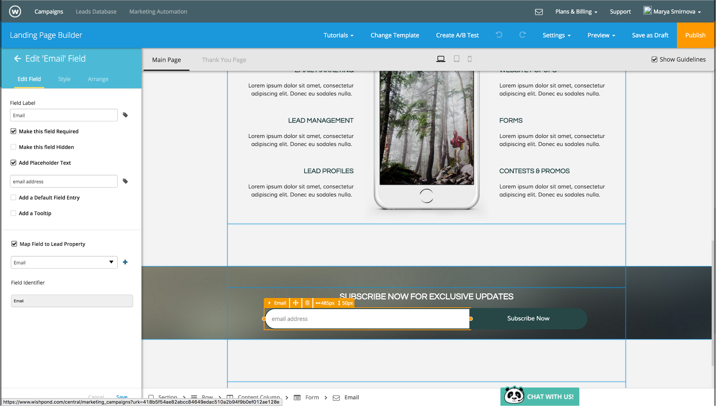Click the Publish button

[695, 35]
